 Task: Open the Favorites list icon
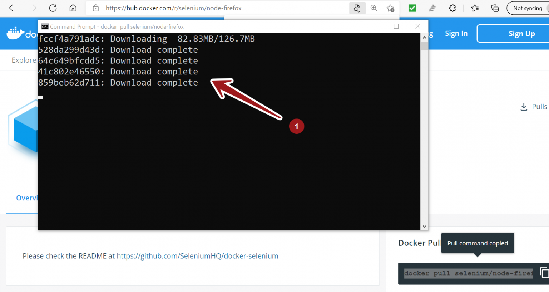point(475,8)
